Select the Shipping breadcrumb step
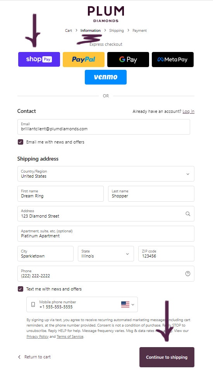 coord(117,30)
